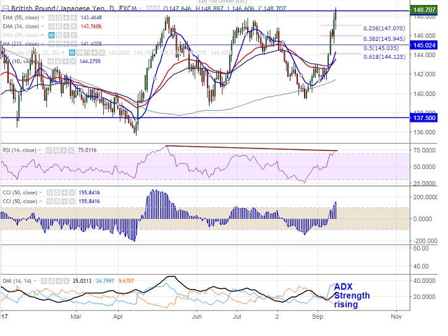Click the plus icon on EMA (89, close)
The height and width of the screenshot is (336, 448).
tap(66, 35)
